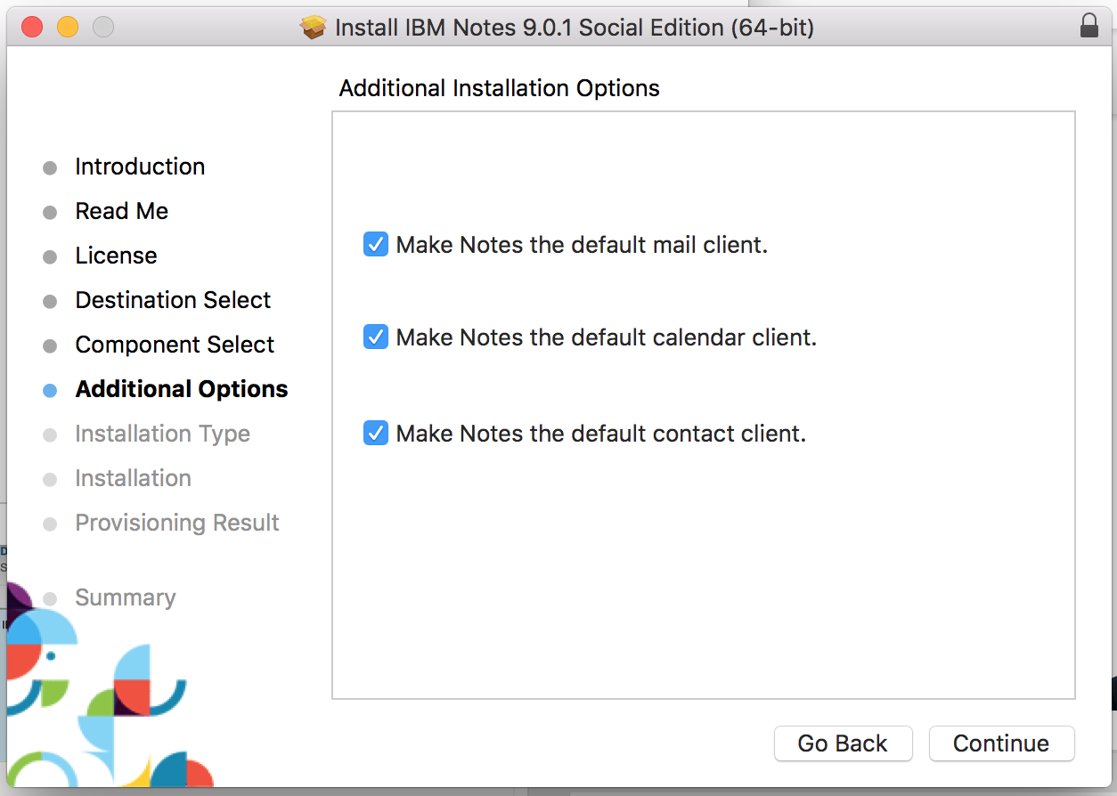Minimize the installer with yellow button
The height and width of the screenshot is (796, 1117).
(x=68, y=27)
